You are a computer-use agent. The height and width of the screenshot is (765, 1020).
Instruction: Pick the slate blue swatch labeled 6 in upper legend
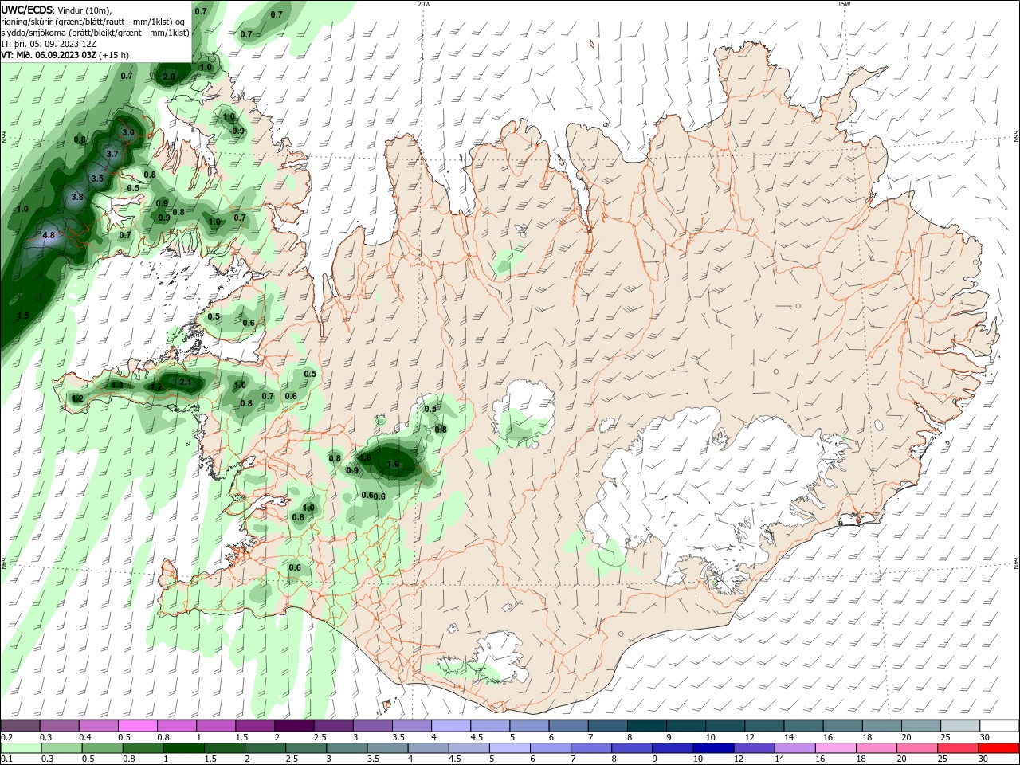coord(568,726)
